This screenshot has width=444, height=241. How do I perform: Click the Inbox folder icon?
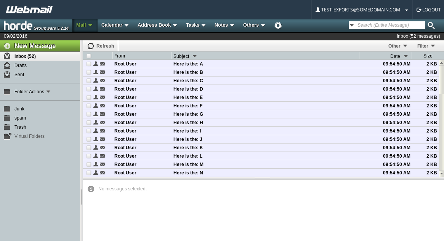(7, 56)
